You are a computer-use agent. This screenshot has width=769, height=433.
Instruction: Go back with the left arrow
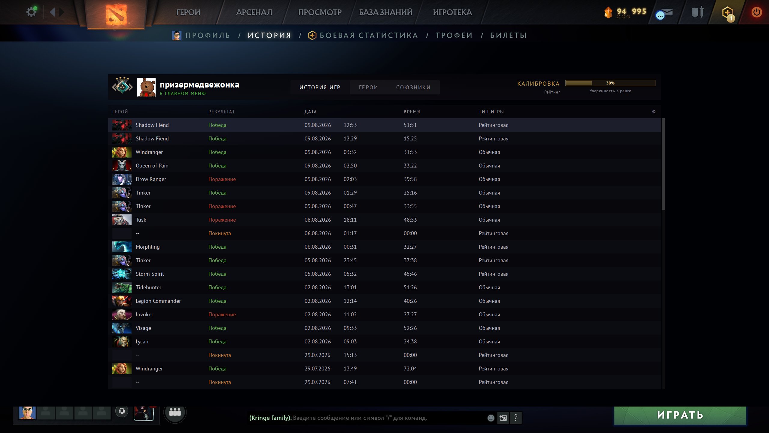click(53, 12)
